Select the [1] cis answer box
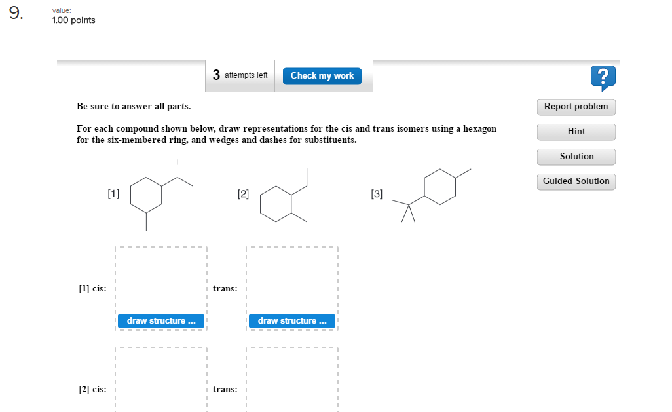The width and height of the screenshot is (672, 412). pyautogui.click(x=160, y=282)
